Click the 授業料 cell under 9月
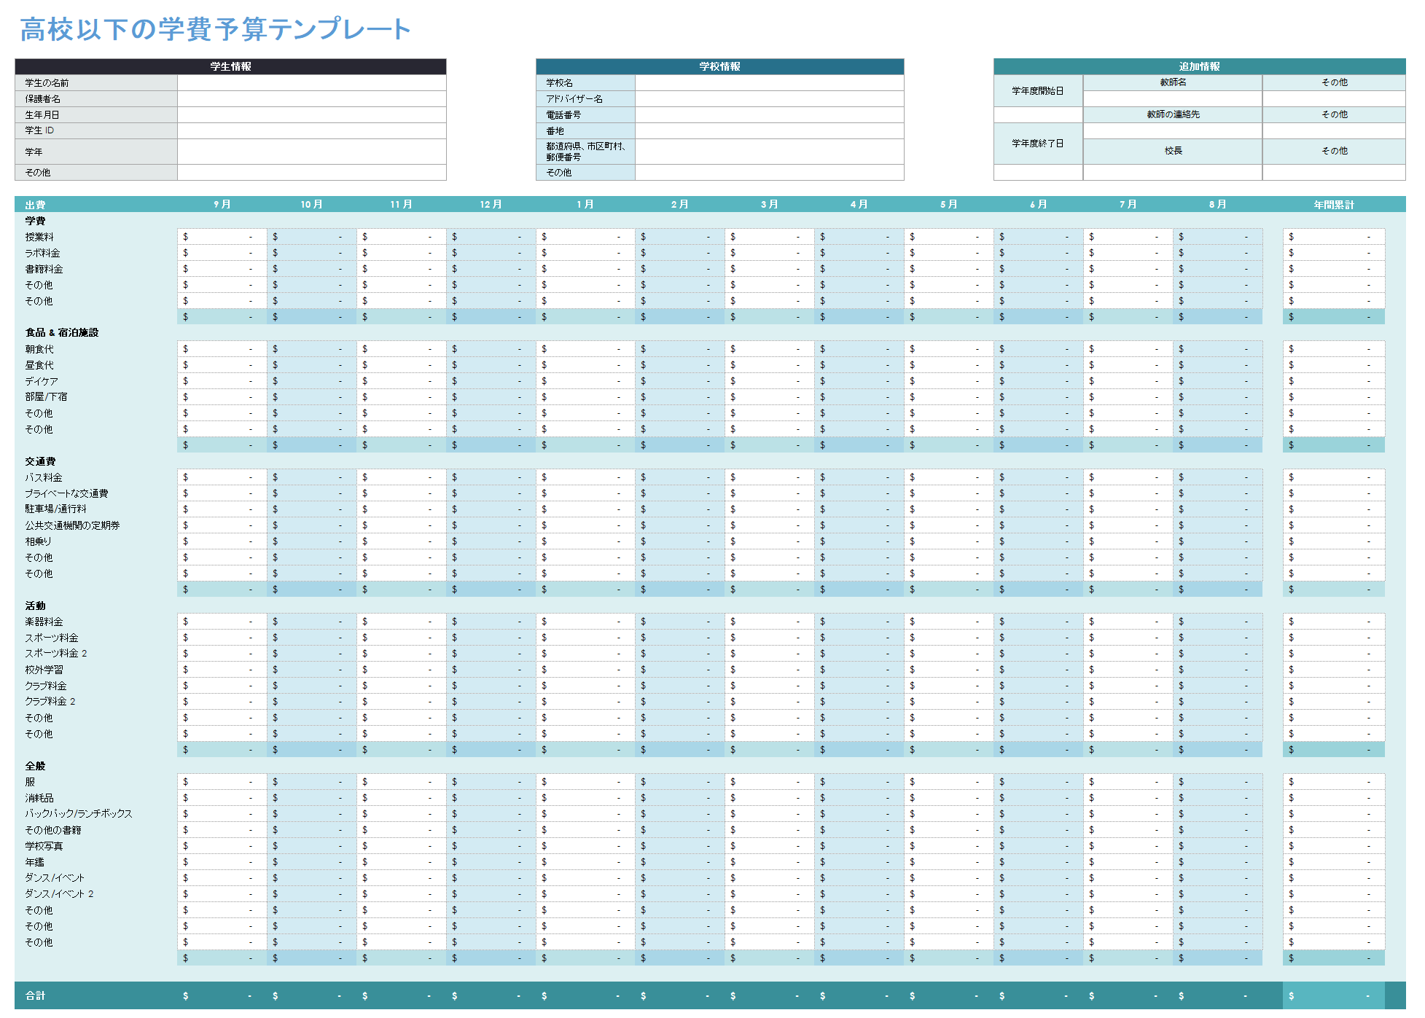The height and width of the screenshot is (1018, 1425). coord(222,237)
